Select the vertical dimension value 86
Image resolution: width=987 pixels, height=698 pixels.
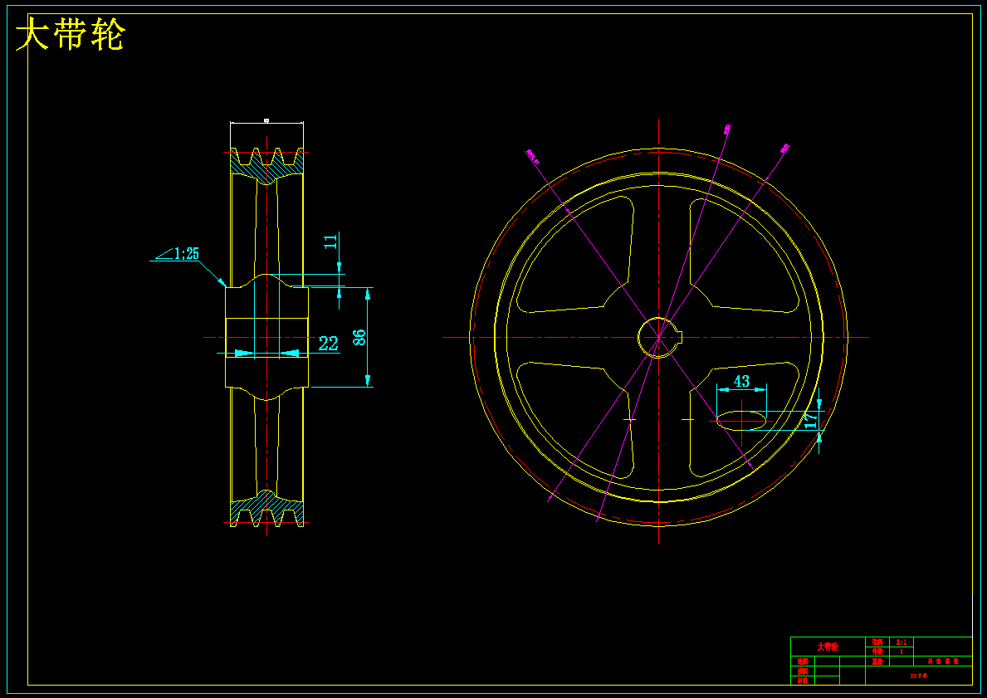pyautogui.click(x=359, y=337)
